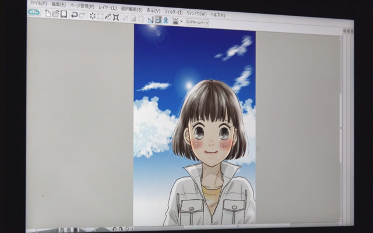The width and height of the screenshot is (373, 233).
Task: Click the Save floppy disk icon
Action: (64, 14)
